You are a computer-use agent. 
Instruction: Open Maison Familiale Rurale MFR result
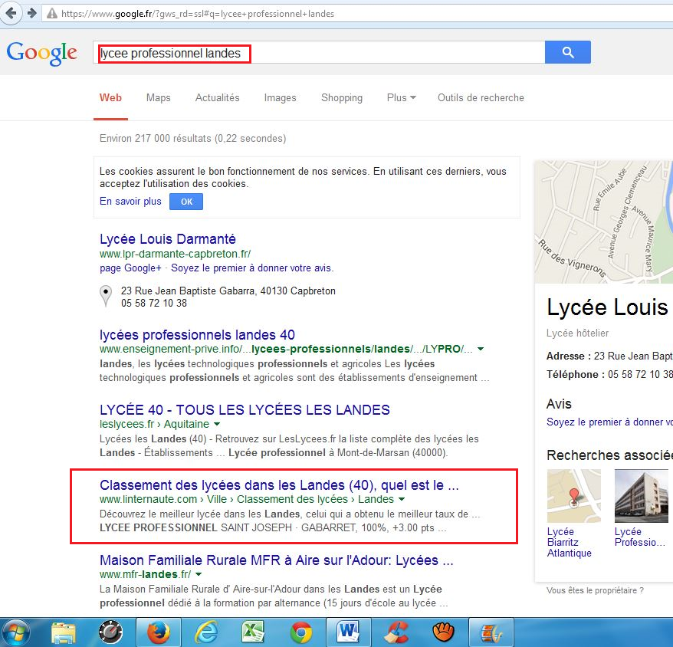click(277, 560)
